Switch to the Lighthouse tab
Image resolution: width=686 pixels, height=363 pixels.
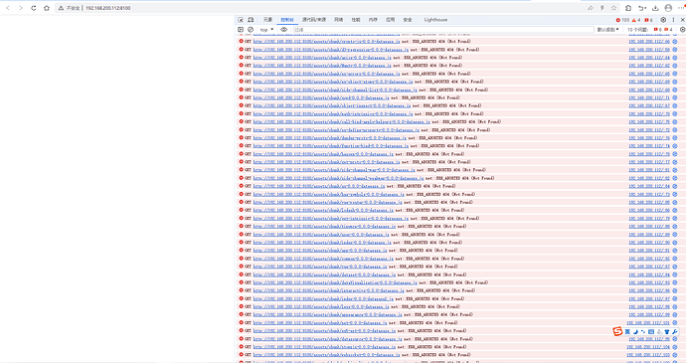click(435, 20)
